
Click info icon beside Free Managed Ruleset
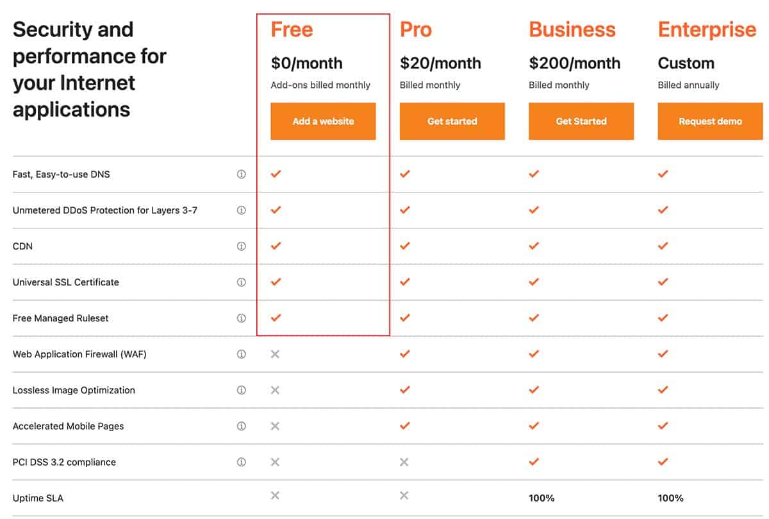tap(242, 318)
